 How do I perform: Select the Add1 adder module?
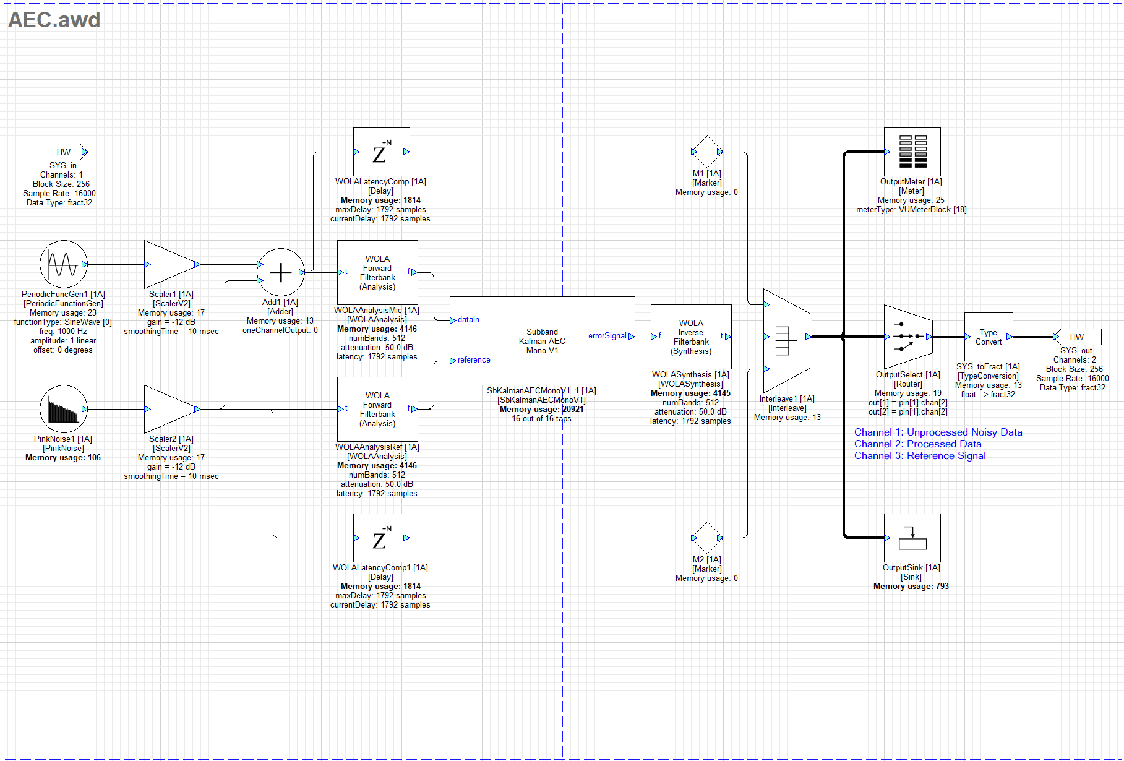280,272
